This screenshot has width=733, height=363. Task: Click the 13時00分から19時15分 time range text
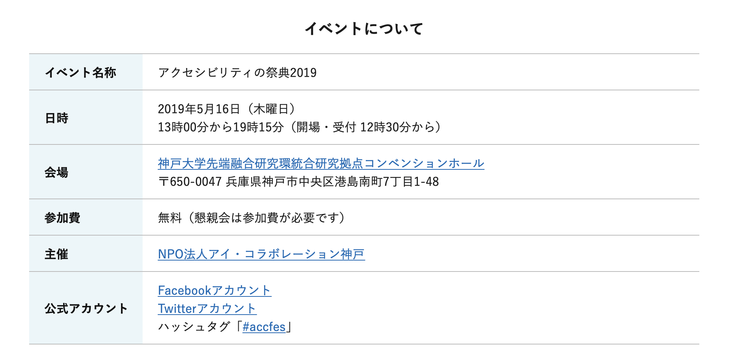coord(221,127)
